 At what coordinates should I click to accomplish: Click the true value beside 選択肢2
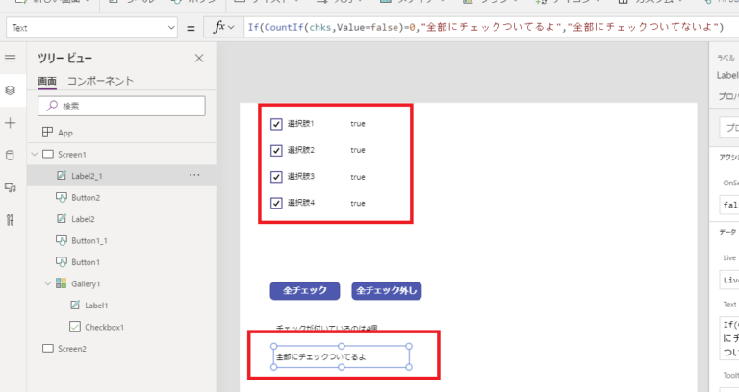[x=358, y=150]
